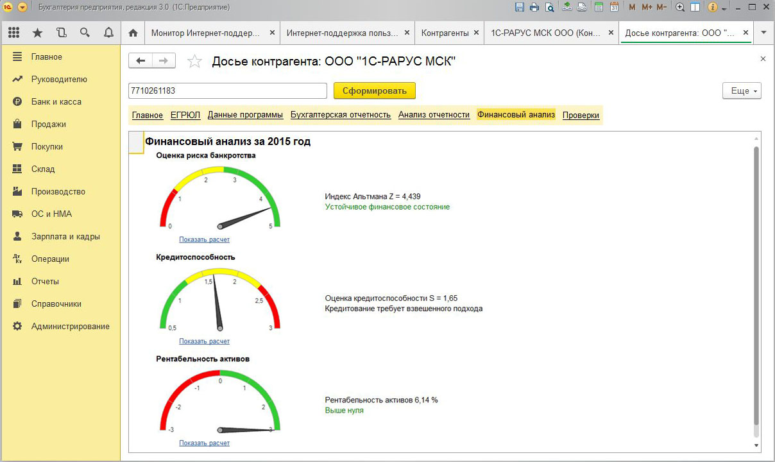Save with the floppy disk icon
Viewport: 775px width, 462px height.
point(520,8)
